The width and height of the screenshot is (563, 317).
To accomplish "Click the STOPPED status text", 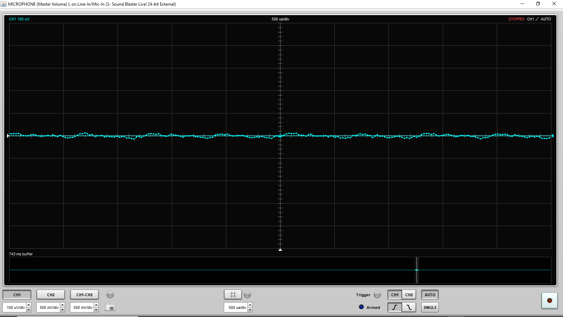I will 517,19.
